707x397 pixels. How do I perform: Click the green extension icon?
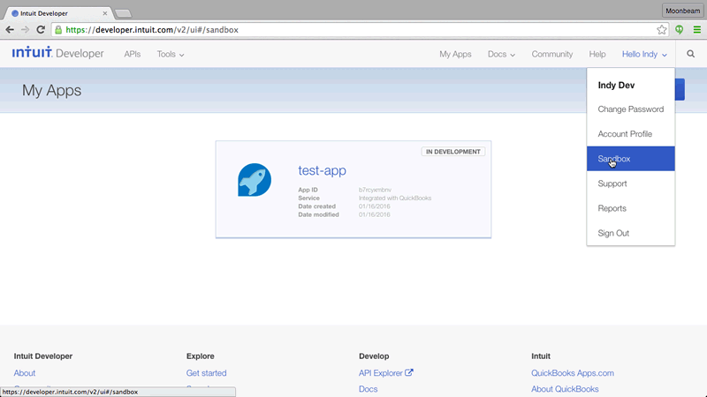click(679, 30)
